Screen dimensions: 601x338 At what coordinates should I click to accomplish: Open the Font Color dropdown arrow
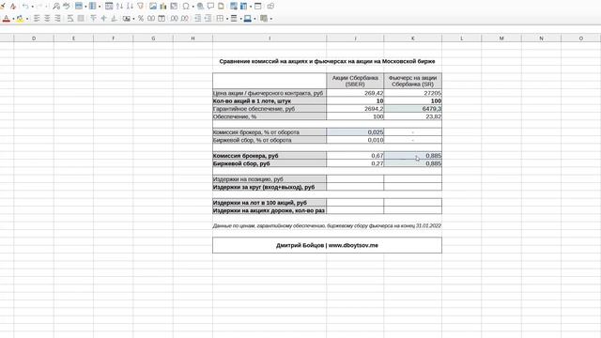tap(13, 19)
